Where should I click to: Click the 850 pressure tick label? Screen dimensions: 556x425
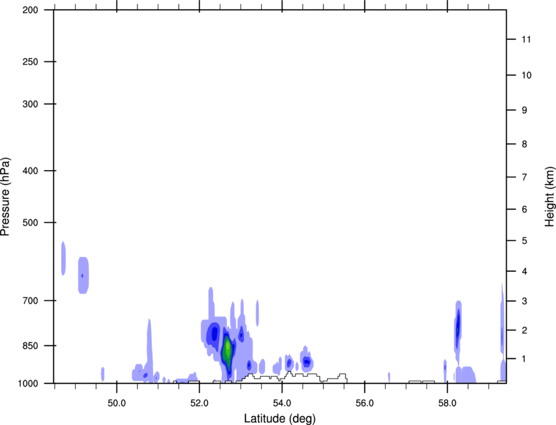pos(30,346)
